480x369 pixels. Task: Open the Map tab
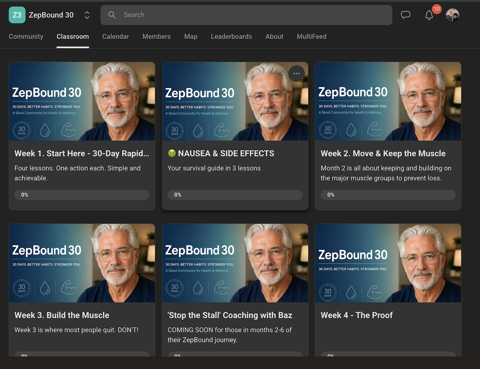pyautogui.click(x=191, y=37)
